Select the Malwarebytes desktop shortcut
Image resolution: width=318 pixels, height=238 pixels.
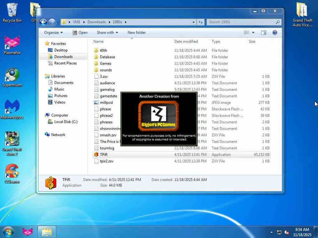pyautogui.click(x=12, y=109)
